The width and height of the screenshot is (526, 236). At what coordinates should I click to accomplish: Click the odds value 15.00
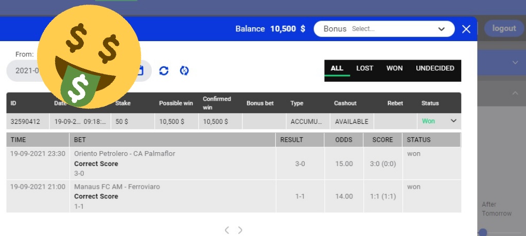344,164
